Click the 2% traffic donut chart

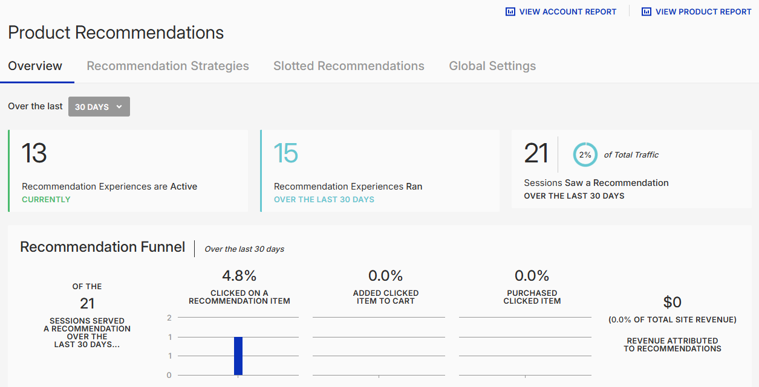tap(585, 155)
